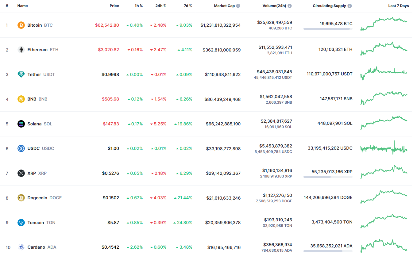Sort by the Price column header
Viewport: 417px width, 256px height.
[114, 6]
